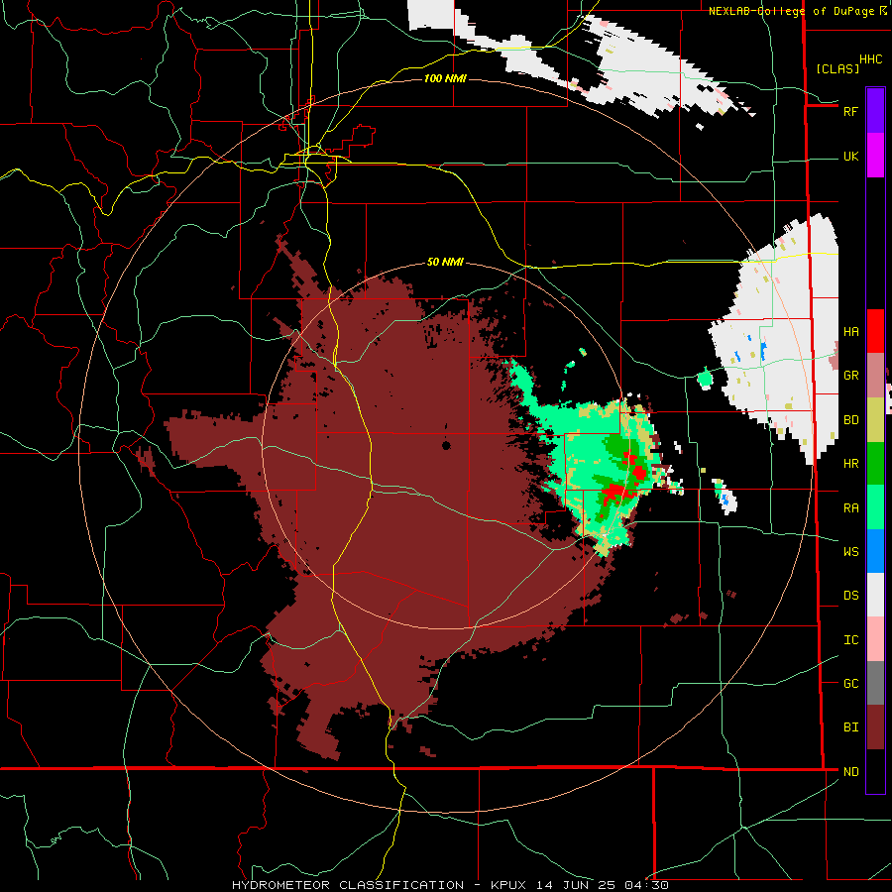This screenshot has height=892, width=892.
Task: Click the maroon BI biological swatch
Action: [875, 727]
